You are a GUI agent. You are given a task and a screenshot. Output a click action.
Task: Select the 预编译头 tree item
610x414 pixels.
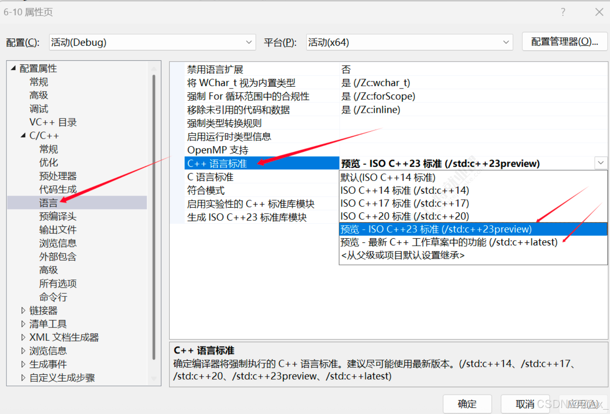(x=58, y=216)
